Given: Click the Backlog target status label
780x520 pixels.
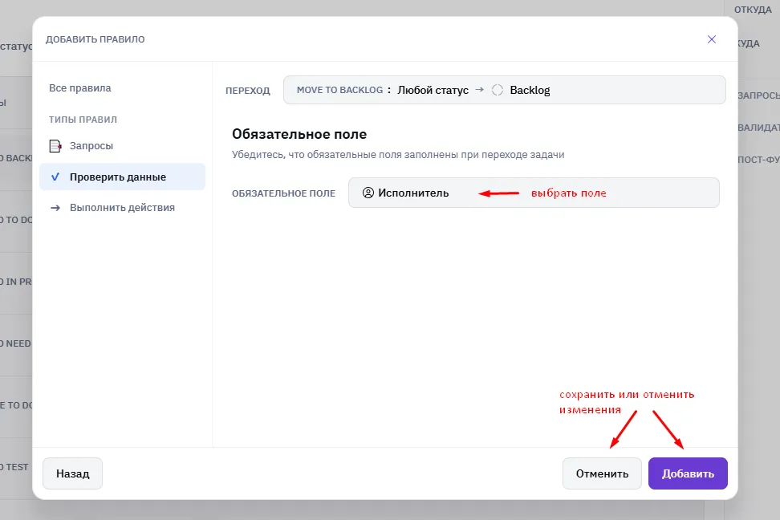Looking at the screenshot, I should (x=530, y=90).
